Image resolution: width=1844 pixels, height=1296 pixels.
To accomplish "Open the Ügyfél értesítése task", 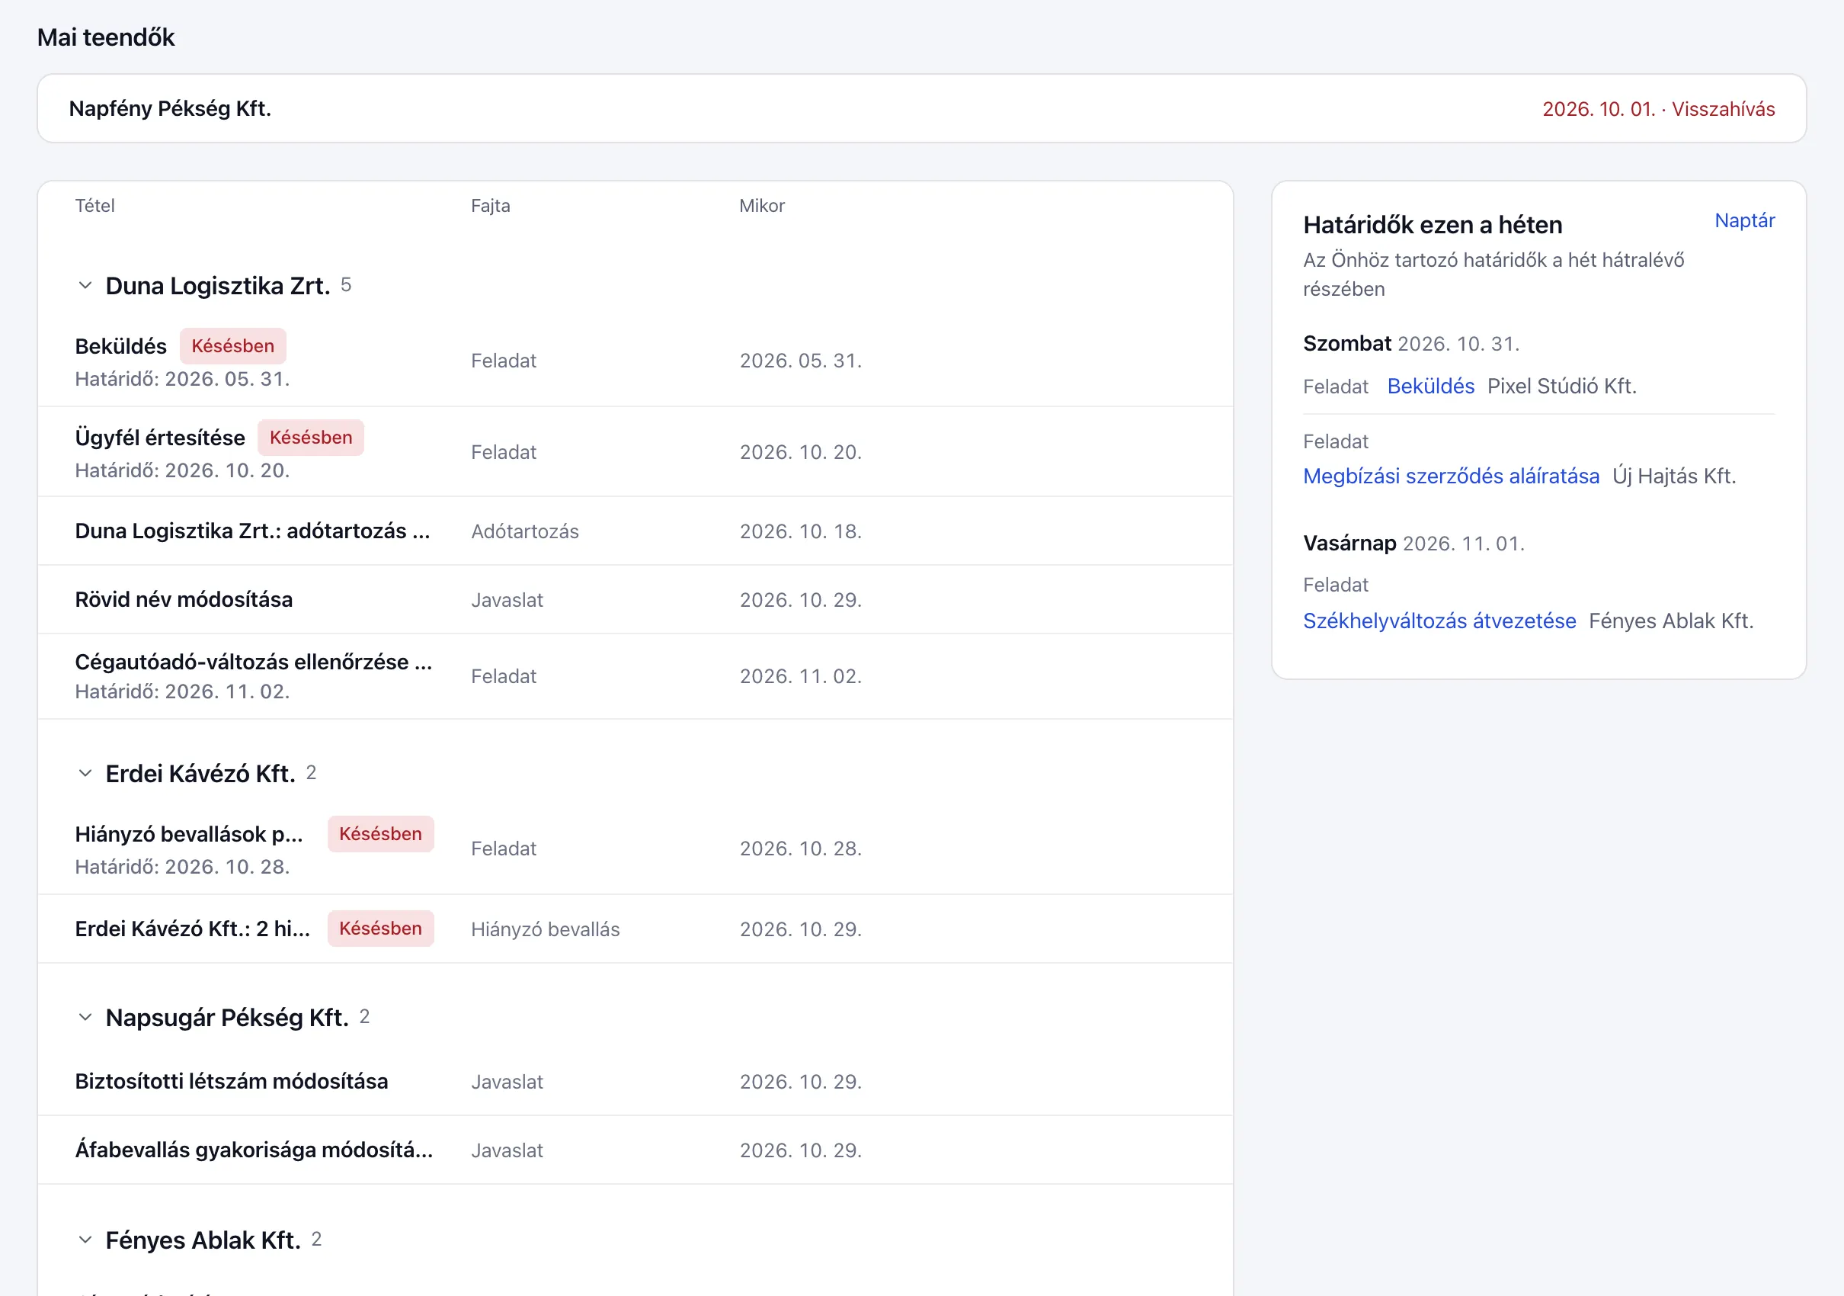I will (x=160, y=438).
